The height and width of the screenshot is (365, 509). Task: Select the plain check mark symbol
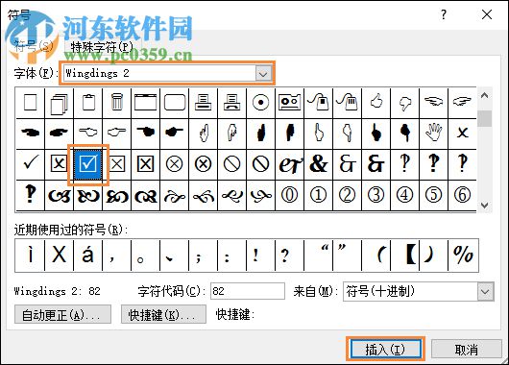(30, 164)
